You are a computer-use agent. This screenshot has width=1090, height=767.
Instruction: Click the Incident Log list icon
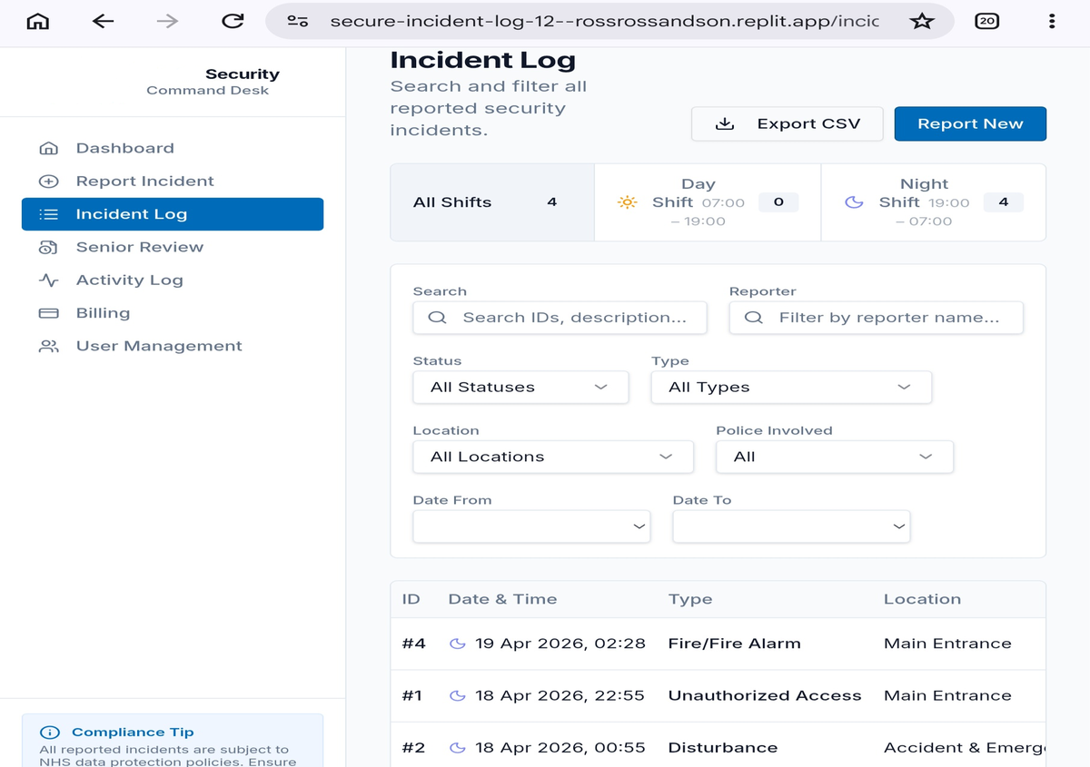[49, 214]
